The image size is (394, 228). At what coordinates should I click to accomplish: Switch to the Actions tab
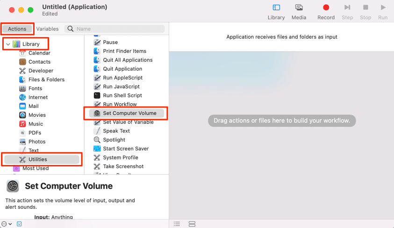point(17,29)
